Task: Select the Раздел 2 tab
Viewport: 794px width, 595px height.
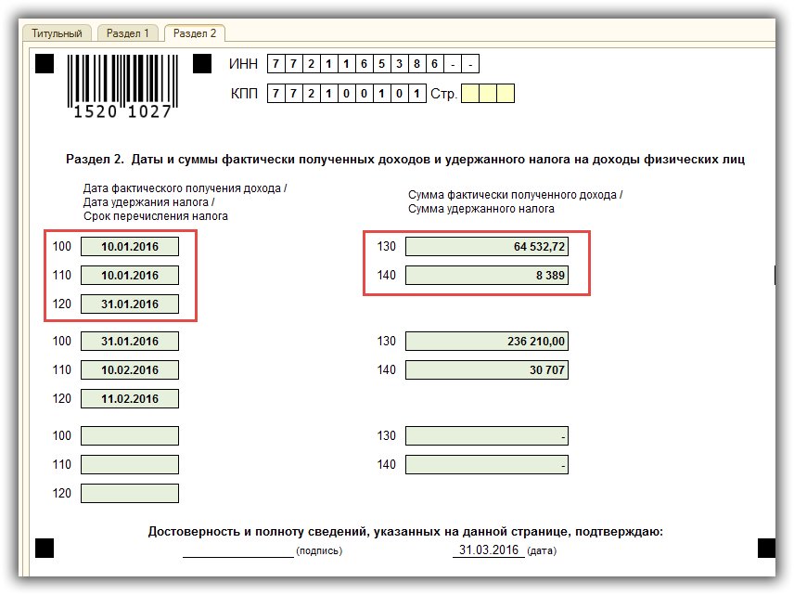Action: tap(194, 33)
